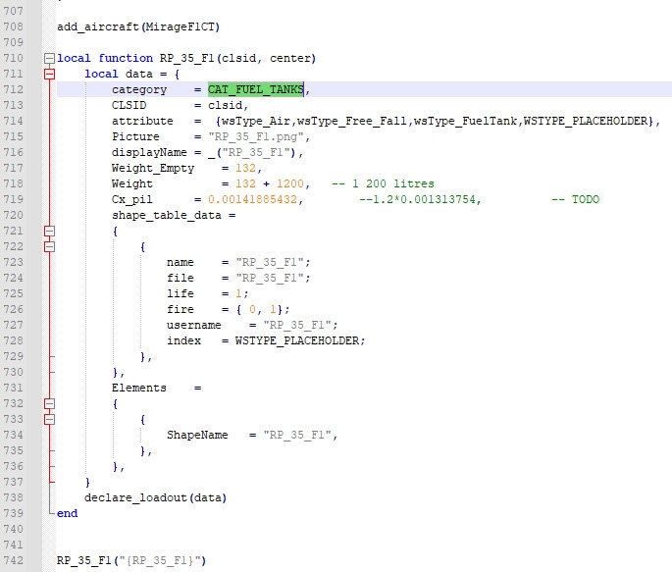Click line number 742 in the margin

point(14,560)
